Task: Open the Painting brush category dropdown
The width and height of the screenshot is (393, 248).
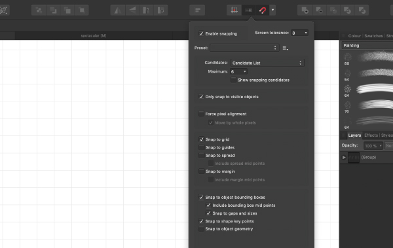Action: (367, 46)
